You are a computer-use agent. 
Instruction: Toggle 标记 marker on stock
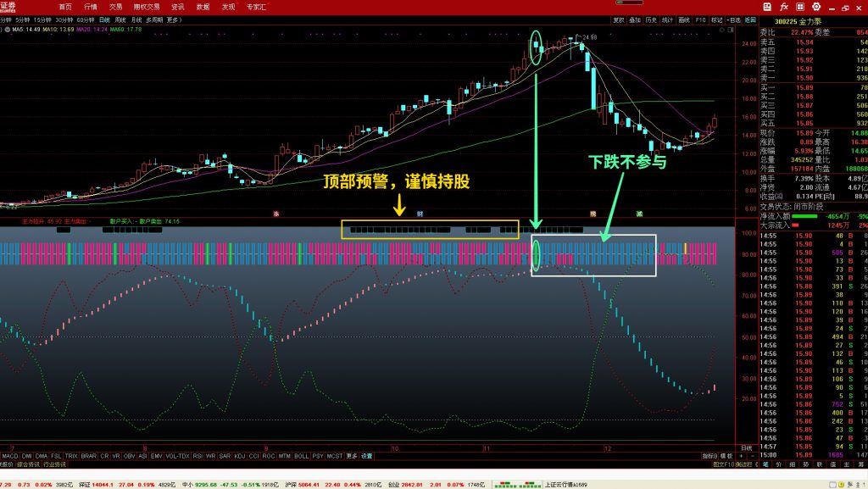[x=717, y=19]
